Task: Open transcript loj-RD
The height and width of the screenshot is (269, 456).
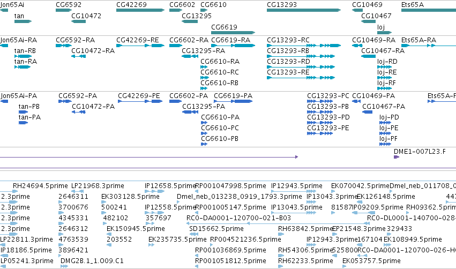Action: pyautogui.click(x=387, y=62)
